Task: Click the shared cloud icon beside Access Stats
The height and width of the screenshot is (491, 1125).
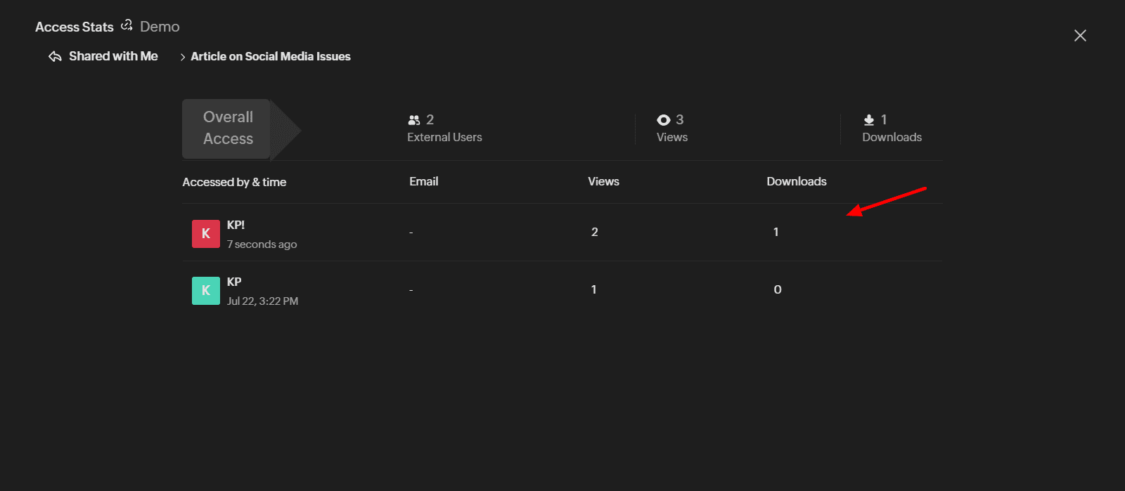Action: (127, 26)
